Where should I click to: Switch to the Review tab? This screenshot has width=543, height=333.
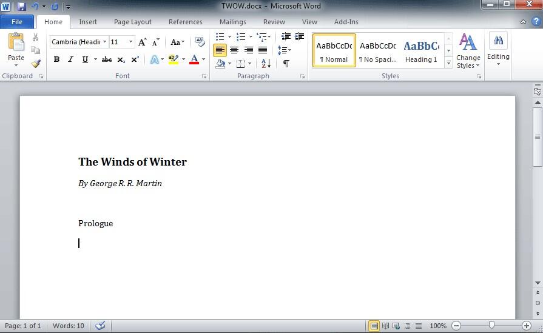274,22
